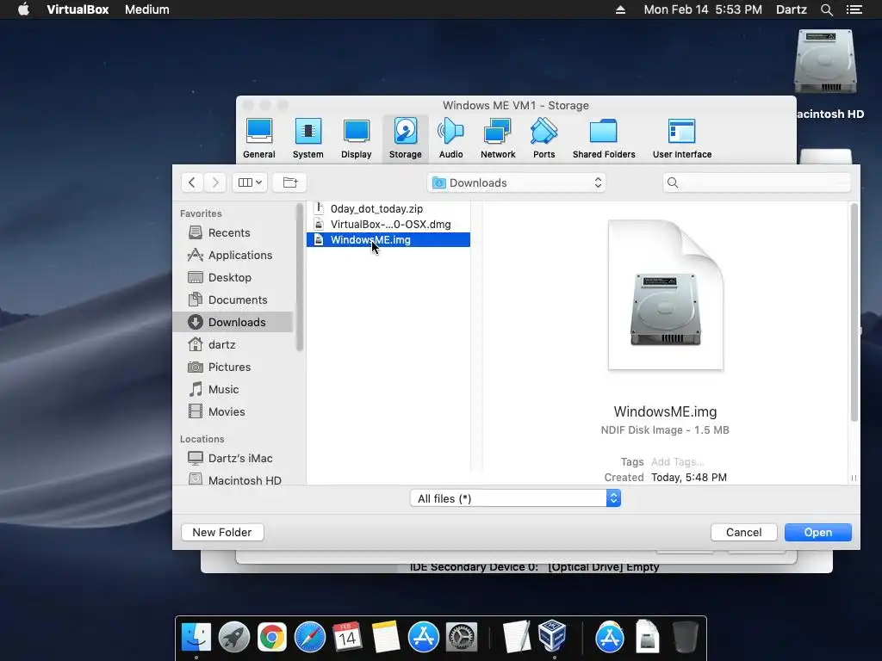
Task: Open the System settings pane
Action: point(307,139)
